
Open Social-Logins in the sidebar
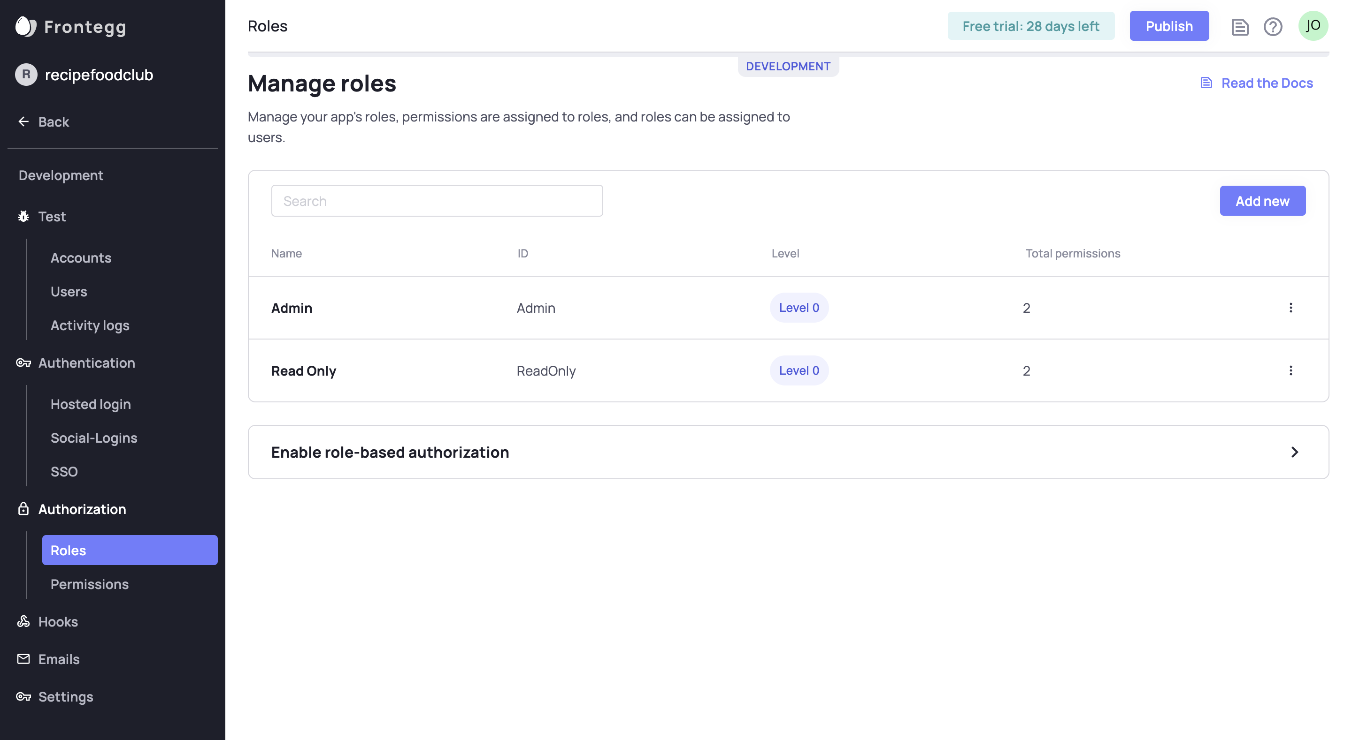point(94,438)
